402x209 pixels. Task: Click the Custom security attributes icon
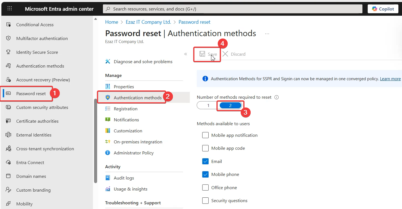point(8,107)
